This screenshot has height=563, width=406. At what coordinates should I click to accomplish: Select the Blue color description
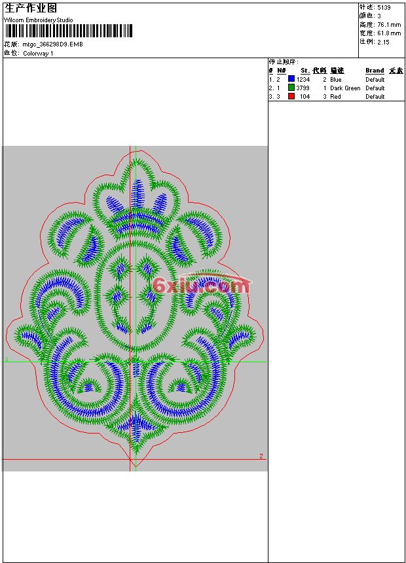coord(335,79)
